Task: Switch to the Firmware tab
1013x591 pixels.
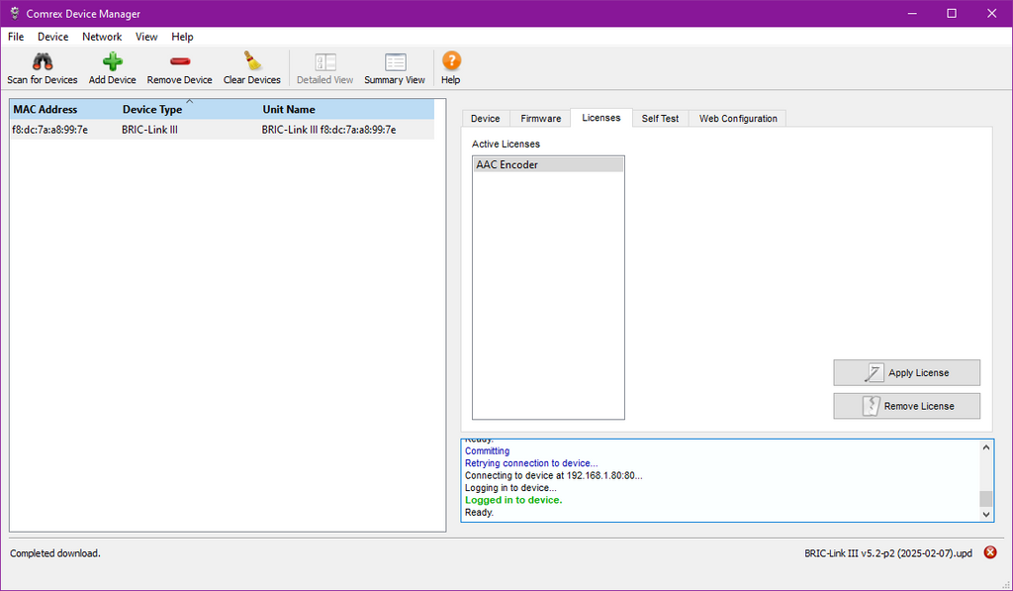Action: [x=540, y=119]
